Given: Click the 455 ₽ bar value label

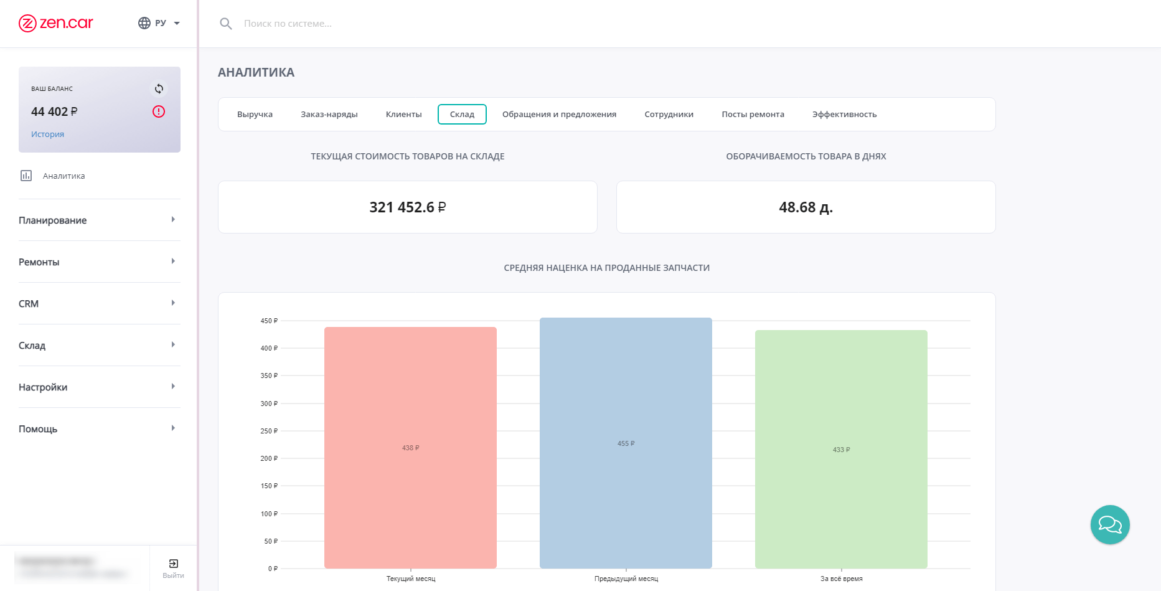Looking at the screenshot, I should coord(626,443).
